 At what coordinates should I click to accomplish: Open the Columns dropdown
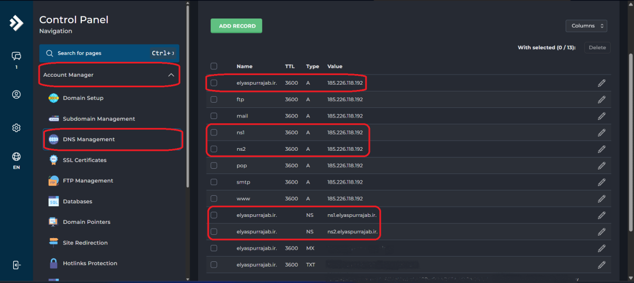tap(586, 26)
